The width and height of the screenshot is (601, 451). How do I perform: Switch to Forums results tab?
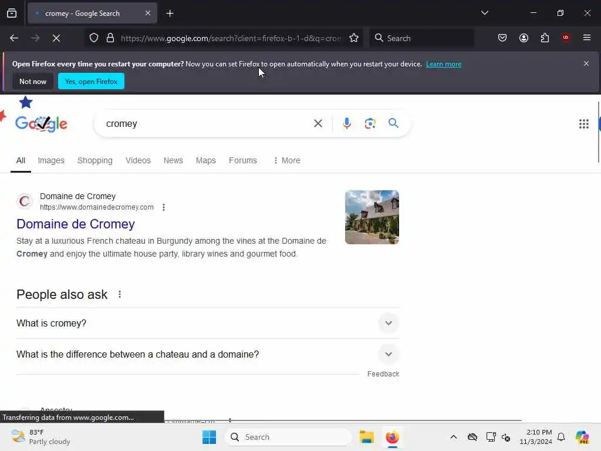[243, 160]
